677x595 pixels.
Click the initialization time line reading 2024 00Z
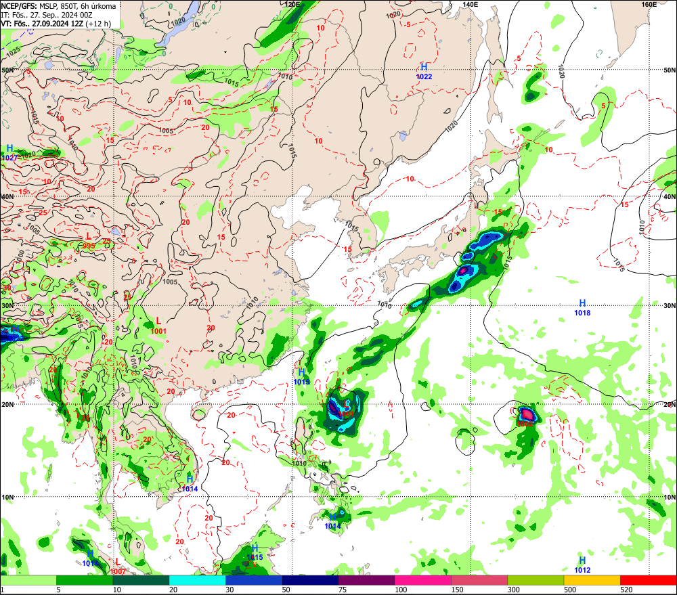pos(47,15)
